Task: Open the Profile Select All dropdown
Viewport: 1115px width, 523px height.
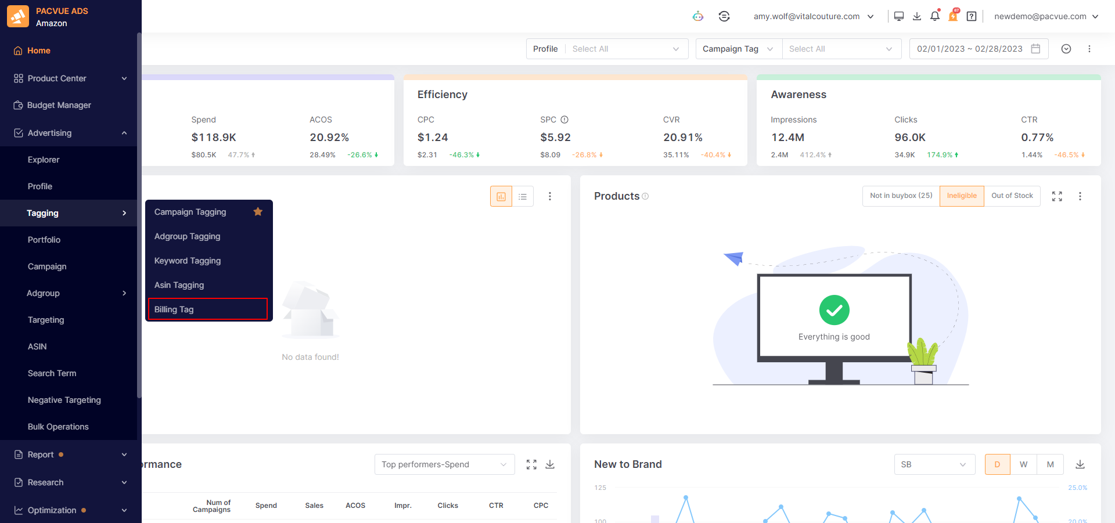Action: click(625, 49)
